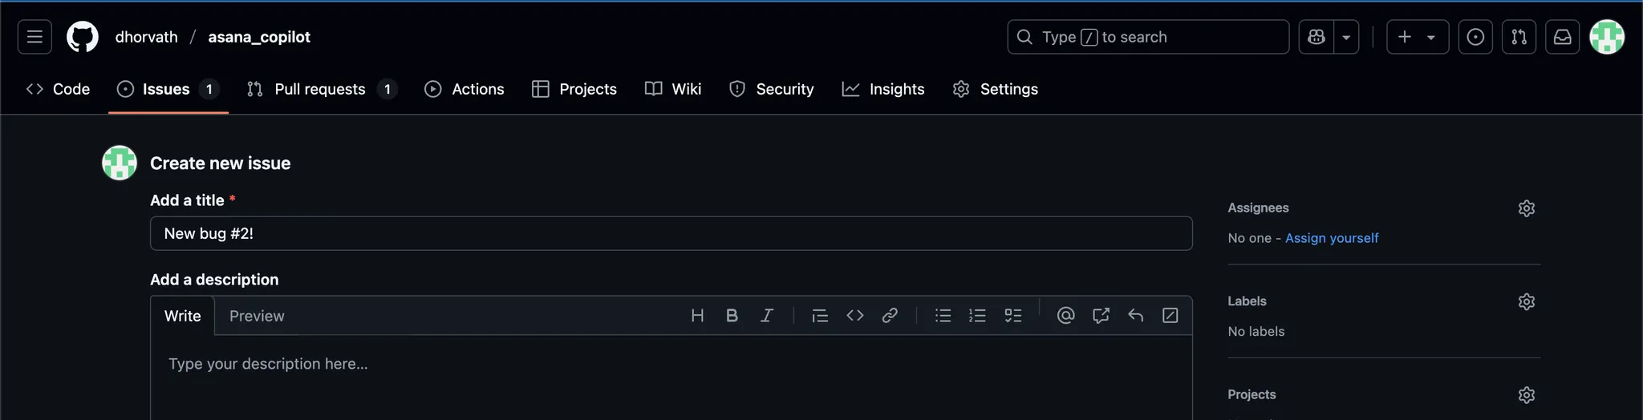
Task: Click the Labels sidebar heading
Action: [1247, 301]
